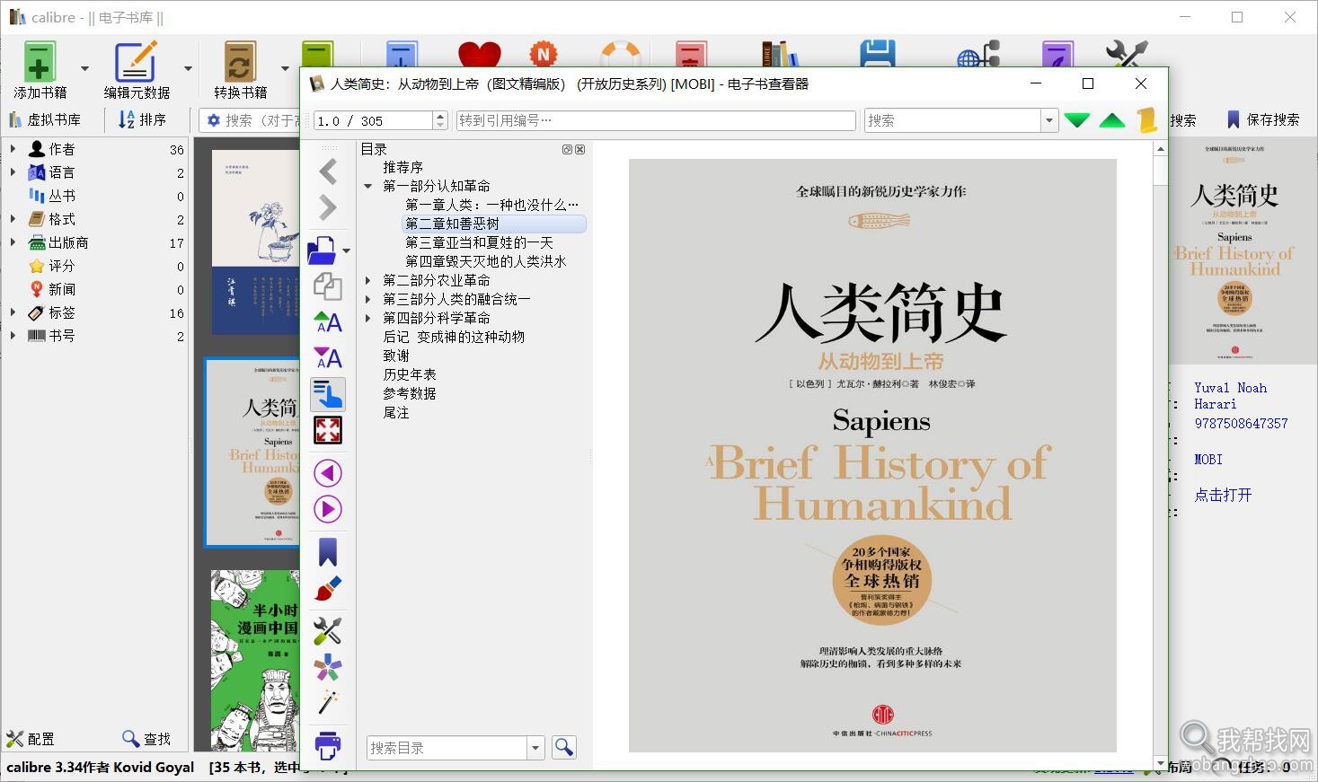Open Edit metadata dropdown arrow
Image resolution: width=1318 pixels, height=782 pixels.
click(x=188, y=68)
